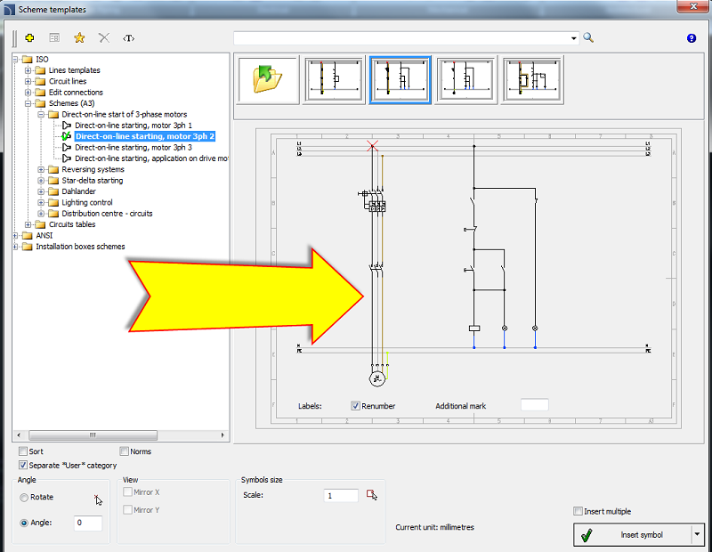Click the X delete icon in toolbar
This screenshot has width=712, height=552.
[104, 38]
